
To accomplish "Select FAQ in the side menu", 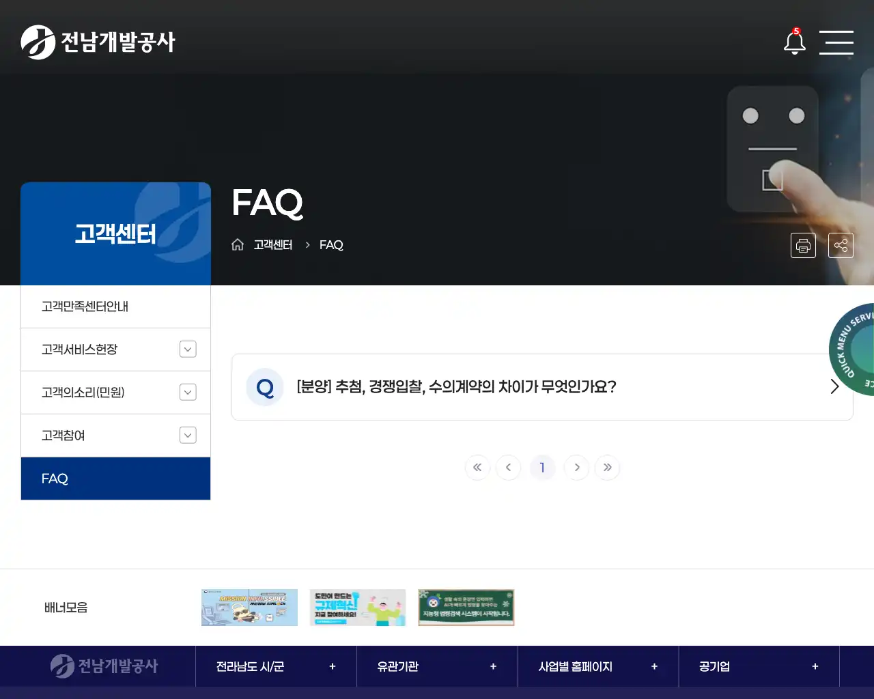I will 115,479.
